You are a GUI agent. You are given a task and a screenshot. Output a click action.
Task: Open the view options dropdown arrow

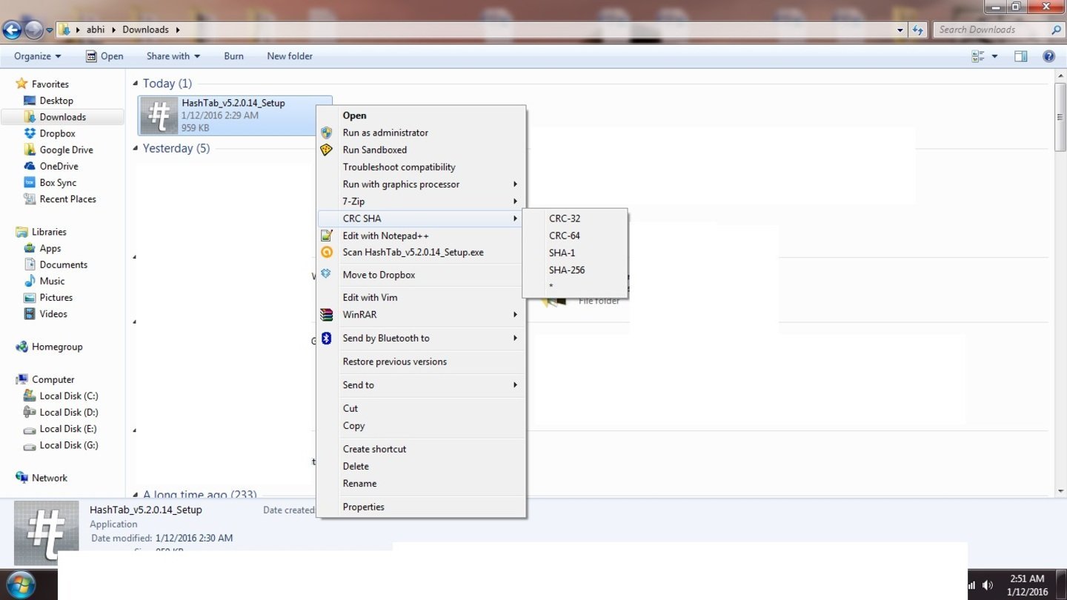[x=994, y=56]
